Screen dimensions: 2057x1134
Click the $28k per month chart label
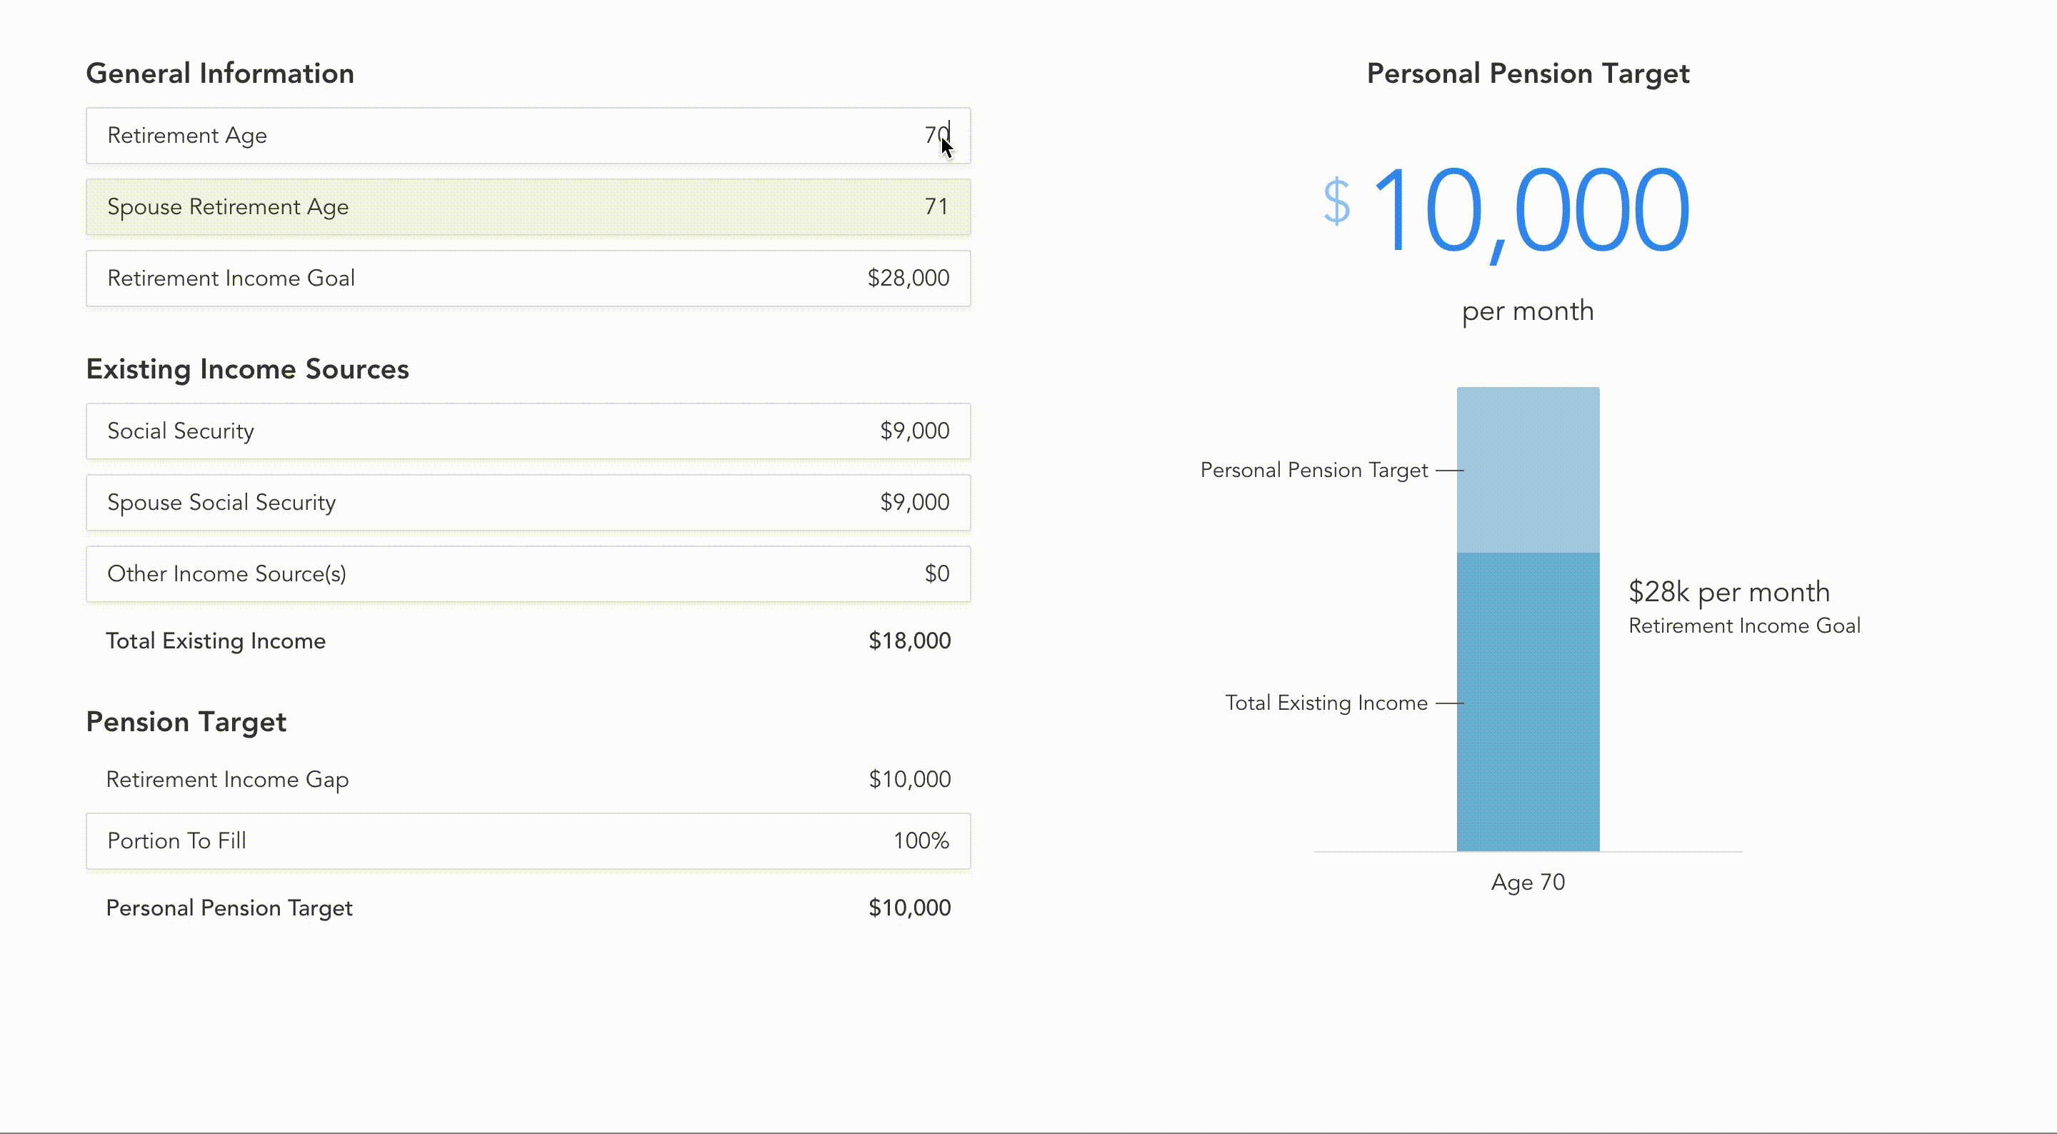(x=1728, y=593)
